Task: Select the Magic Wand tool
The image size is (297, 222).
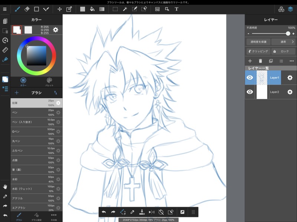Action: coord(125,9)
